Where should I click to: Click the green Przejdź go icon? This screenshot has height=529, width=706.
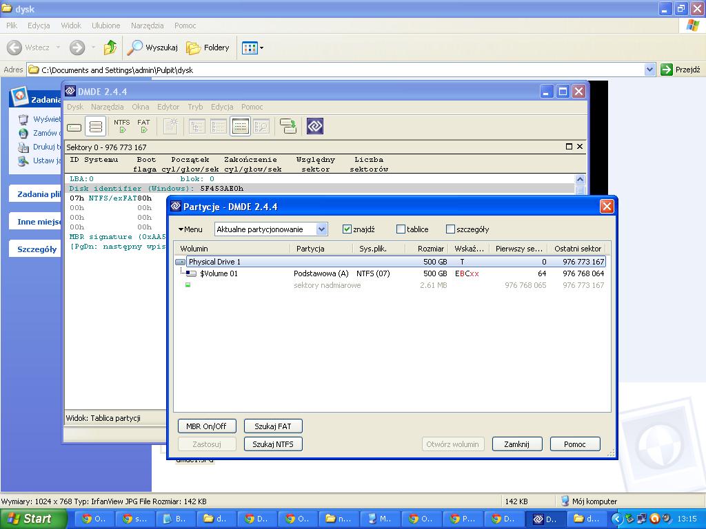point(667,70)
